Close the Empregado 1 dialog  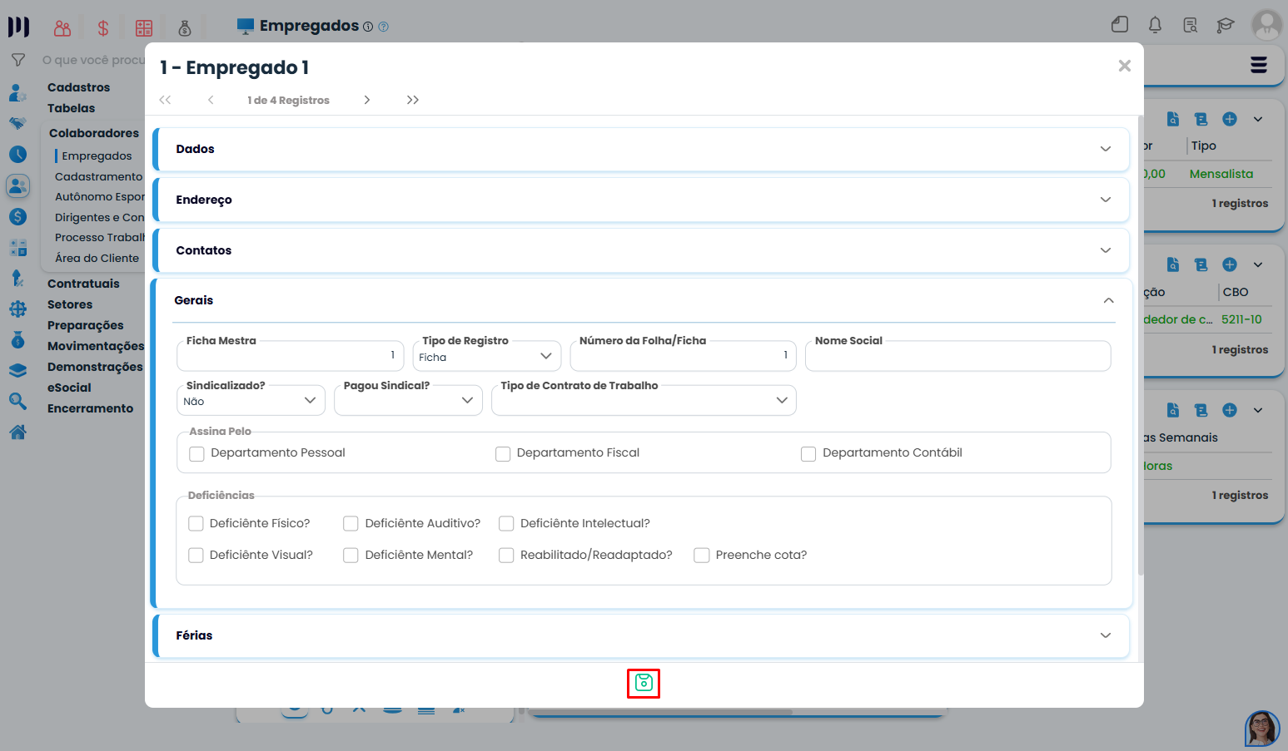[1124, 66]
